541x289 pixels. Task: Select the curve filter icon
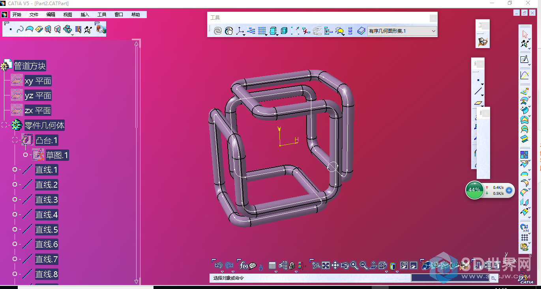tap(20, 30)
